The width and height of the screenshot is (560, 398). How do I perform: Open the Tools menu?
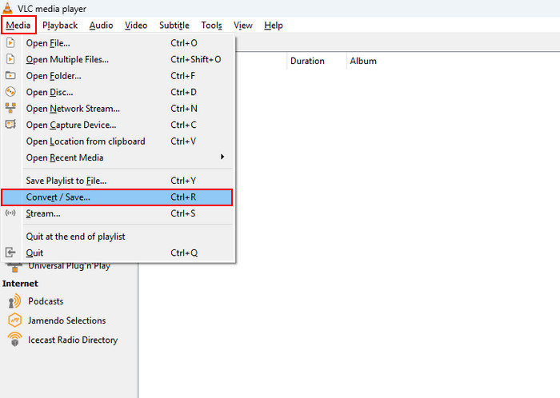click(211, 26)
